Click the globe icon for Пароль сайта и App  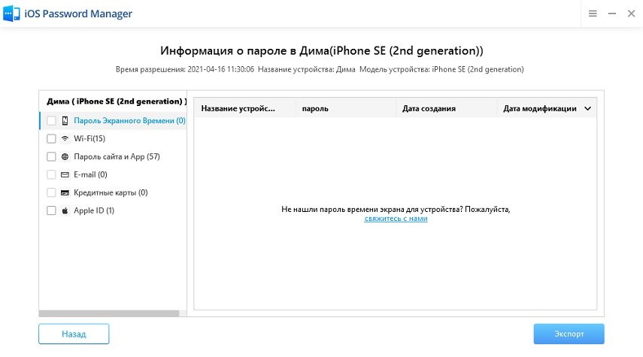(x=65, y=156)
